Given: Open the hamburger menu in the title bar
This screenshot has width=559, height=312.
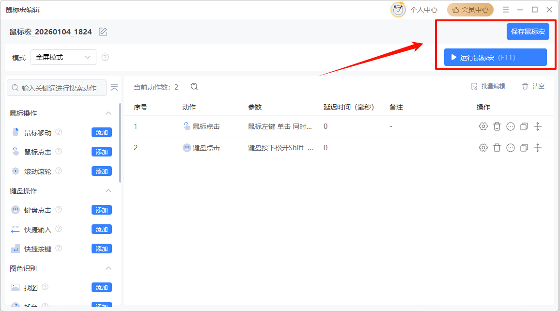Looking at the screenshot, I should coord(506,10).
